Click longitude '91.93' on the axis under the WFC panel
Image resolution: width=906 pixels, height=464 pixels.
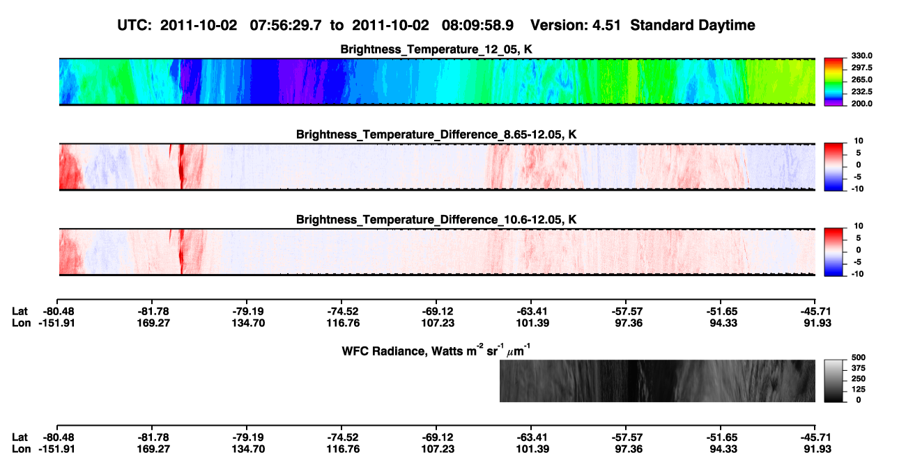click(x=816, y=449)
